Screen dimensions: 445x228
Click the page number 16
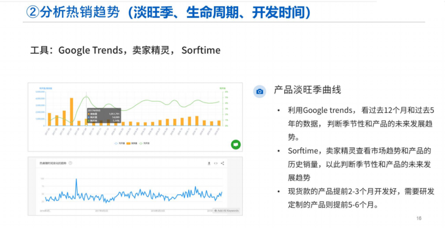tap(419, 218)
